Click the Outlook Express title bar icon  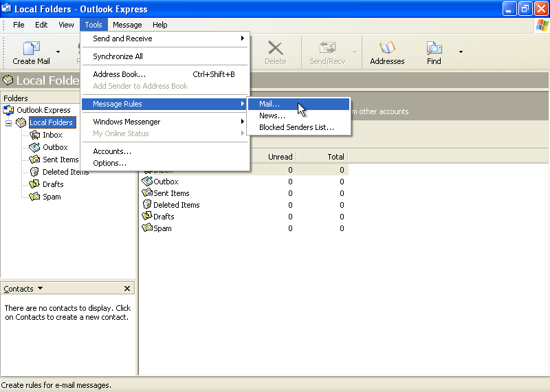tap(6, 8)
